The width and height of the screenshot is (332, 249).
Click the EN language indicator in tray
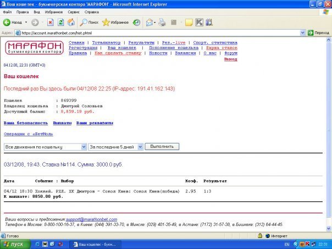point(287,245)
